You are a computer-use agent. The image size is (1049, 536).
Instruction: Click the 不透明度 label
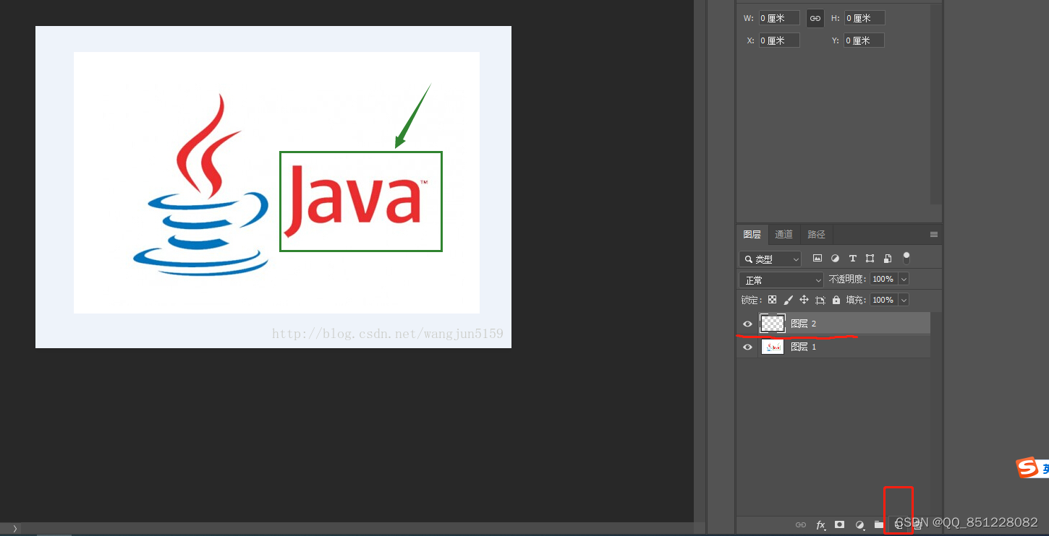pyautogui.click(x=847, y=279)
